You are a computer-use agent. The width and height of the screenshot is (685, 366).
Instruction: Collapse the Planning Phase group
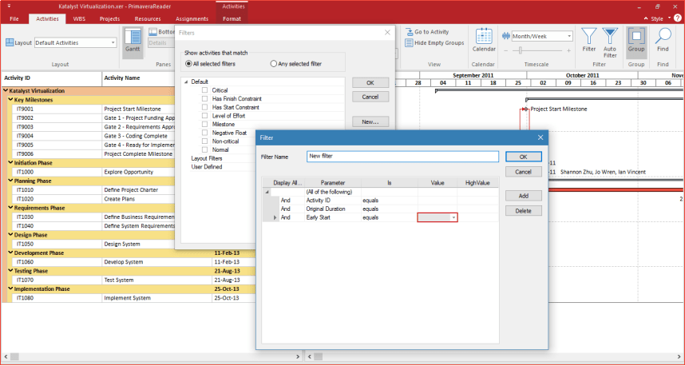(x=10, y=181)
